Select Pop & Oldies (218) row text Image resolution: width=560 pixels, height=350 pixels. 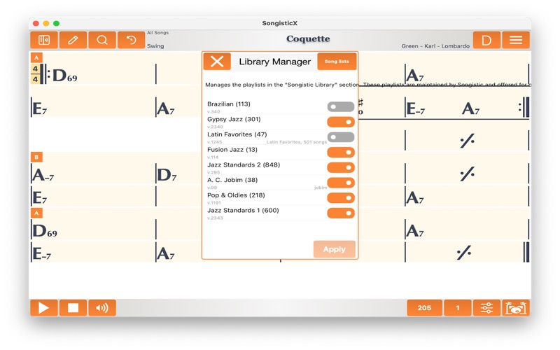[236, 195]
